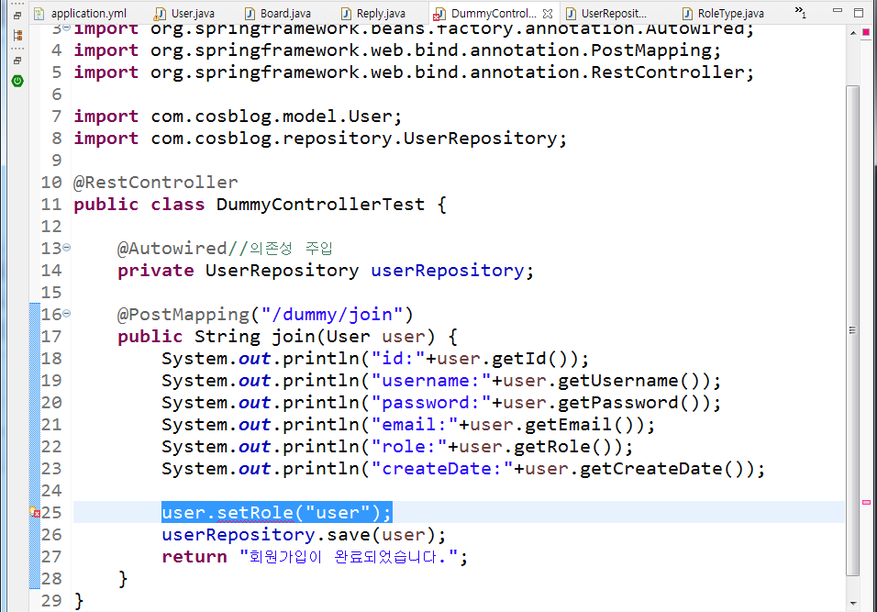Screen dimensions: 877x612
Task: Maximize the editor area
Action: (859, 12)
